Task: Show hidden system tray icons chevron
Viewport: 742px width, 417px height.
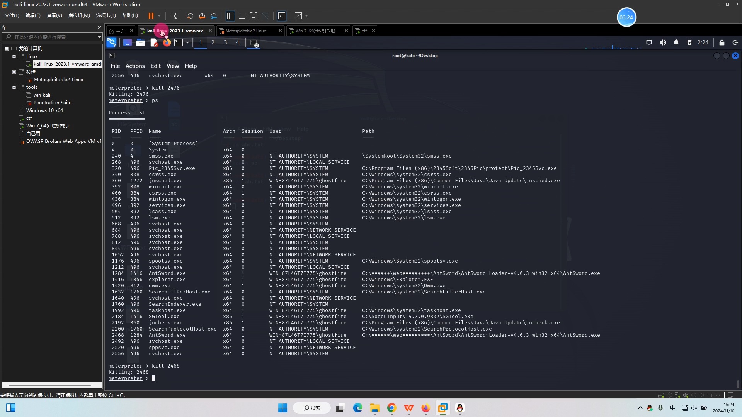Action: click(x=640, y=408)
